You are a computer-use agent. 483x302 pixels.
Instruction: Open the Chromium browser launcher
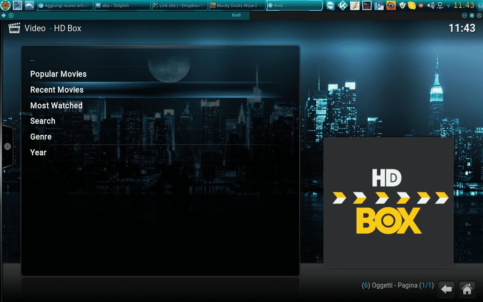[379, 5]
